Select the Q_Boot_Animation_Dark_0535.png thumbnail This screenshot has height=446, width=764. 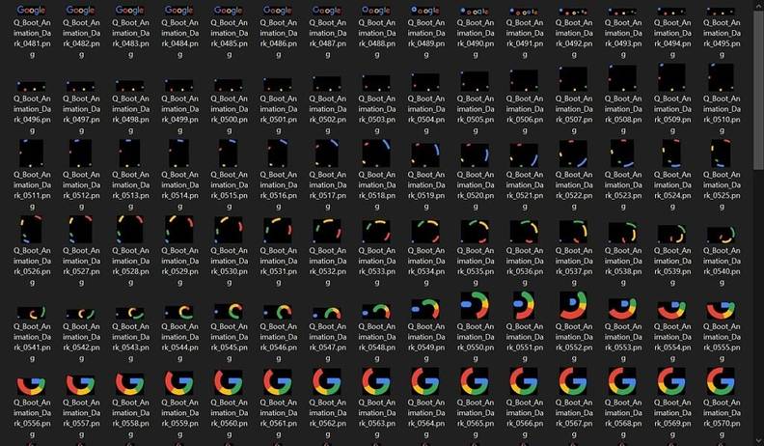pos(475,232)
